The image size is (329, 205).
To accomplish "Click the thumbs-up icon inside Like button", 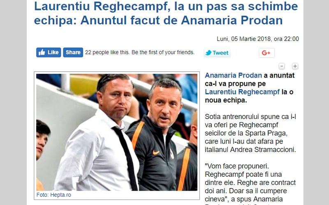I will 42,52.
